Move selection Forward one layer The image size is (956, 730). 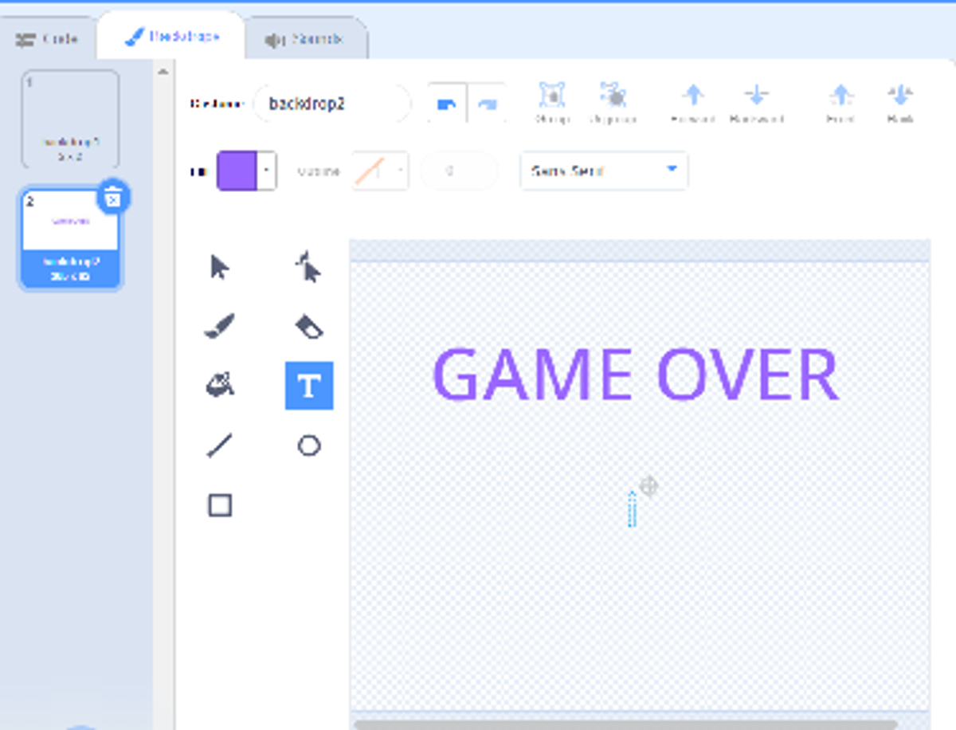tap(693, 104)
